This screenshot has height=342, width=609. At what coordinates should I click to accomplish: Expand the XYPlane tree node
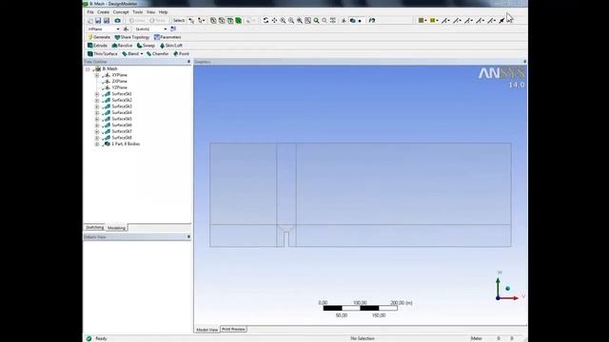pos(97,75)
